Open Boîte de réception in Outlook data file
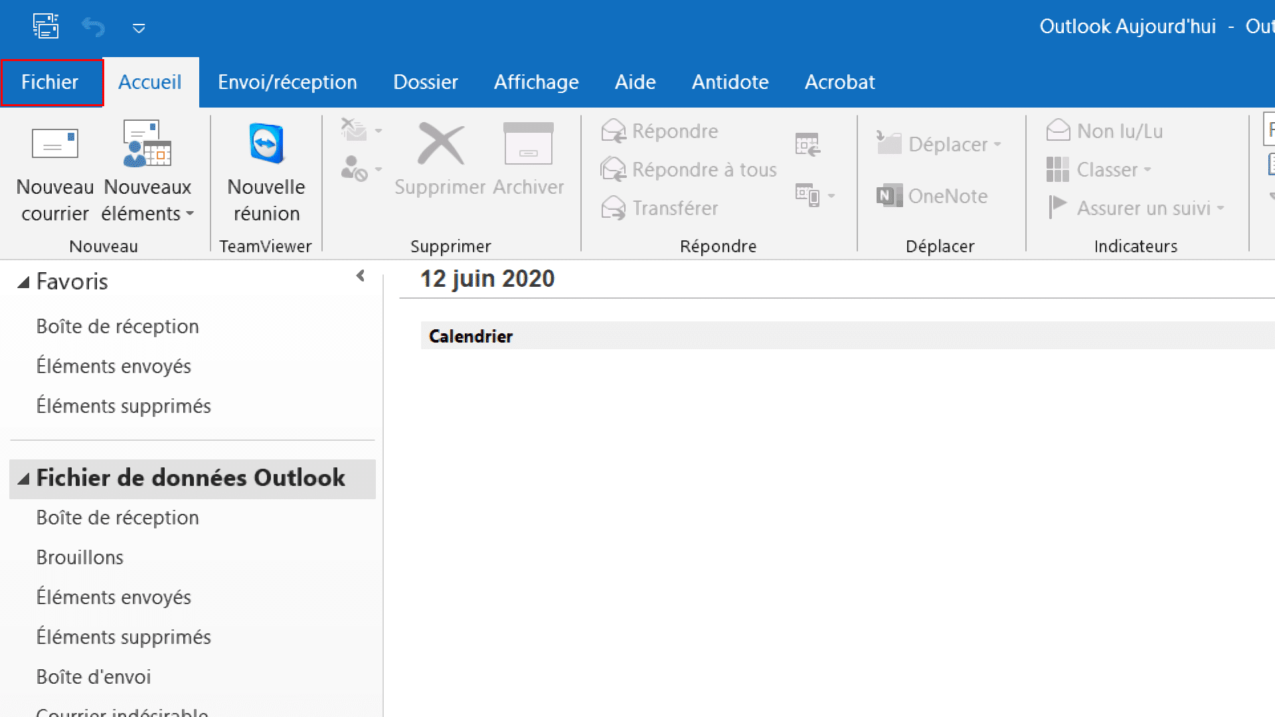Viewport: 1275px width, 717px height. (118, 518)
